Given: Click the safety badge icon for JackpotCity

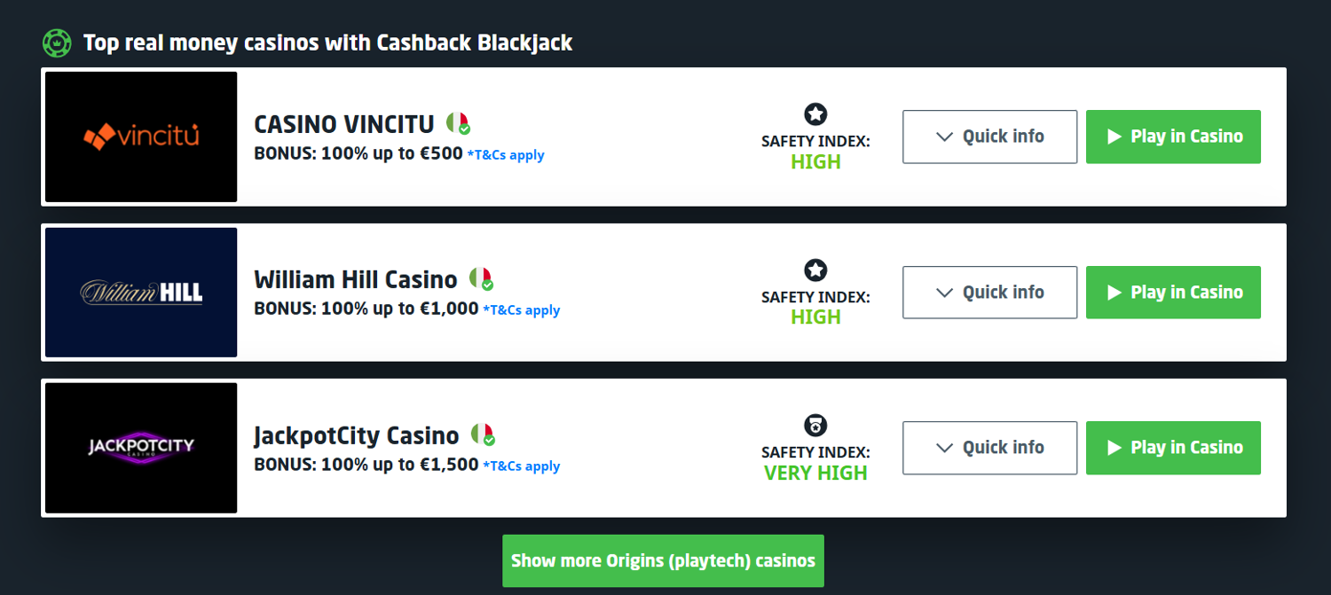Looking at the screenshot, I should click(815, 426).
